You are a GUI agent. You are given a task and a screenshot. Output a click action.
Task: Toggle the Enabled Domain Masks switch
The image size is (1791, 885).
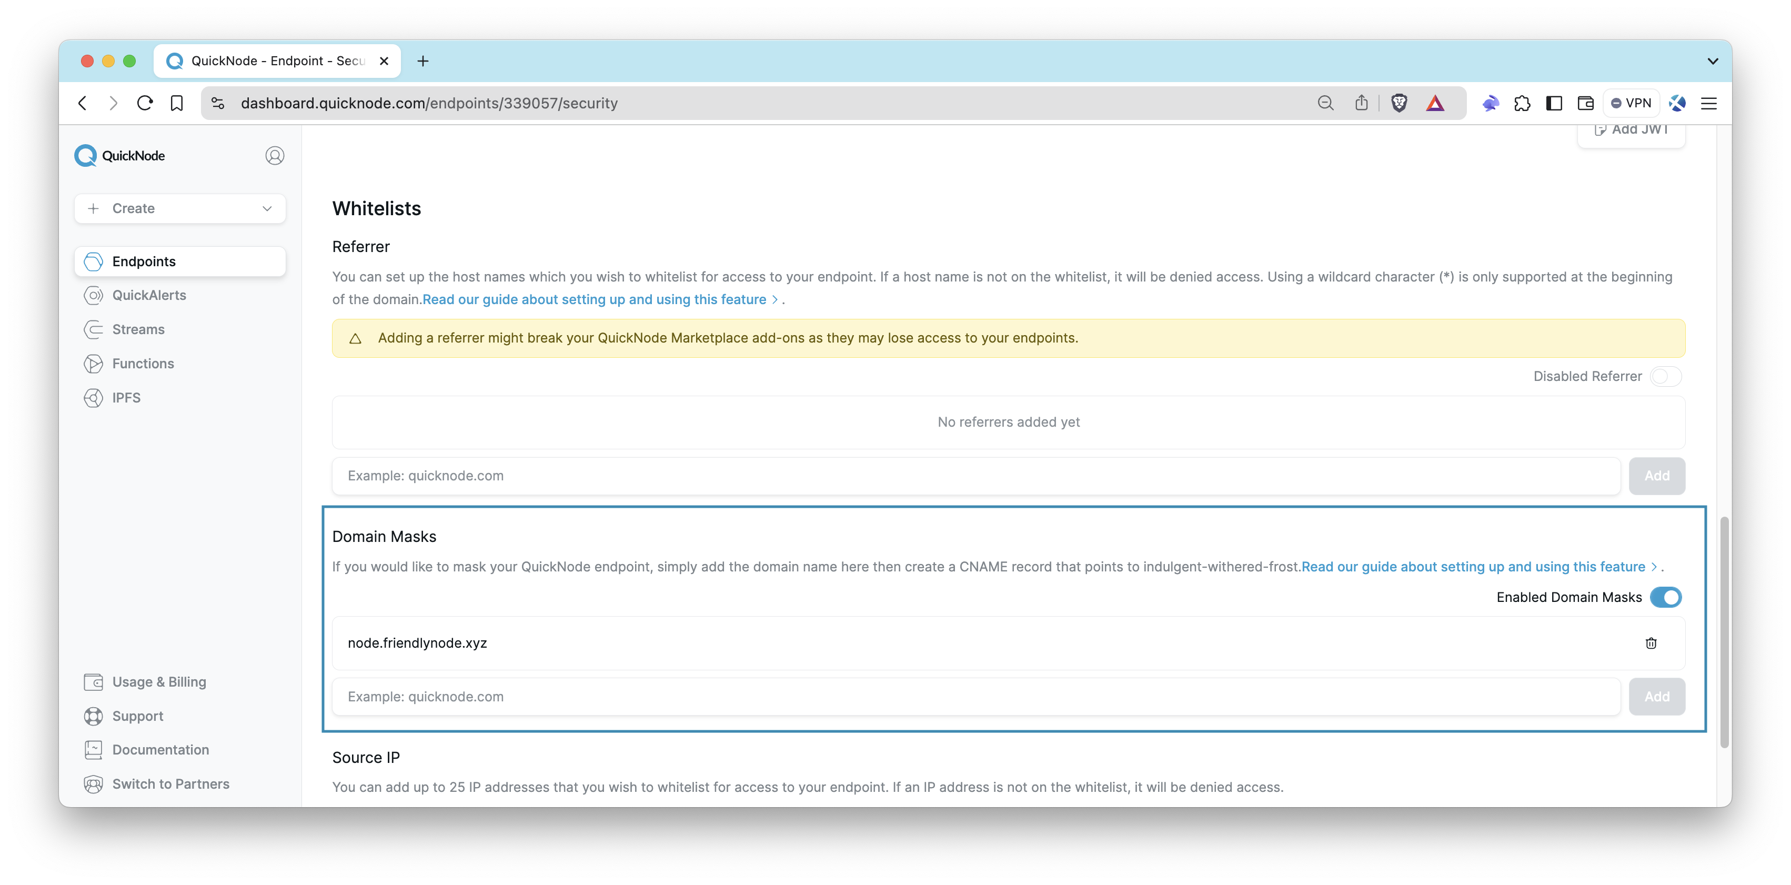point(1665,596)
